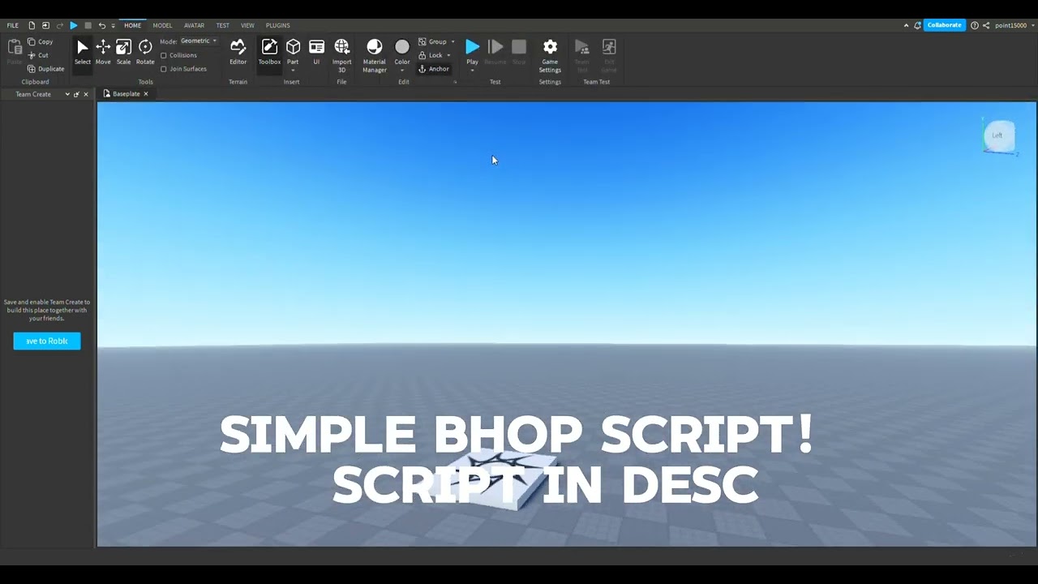Switch to the TEST ribbon tab
This screenshot has height=584, width=1038.
(222, 25)
